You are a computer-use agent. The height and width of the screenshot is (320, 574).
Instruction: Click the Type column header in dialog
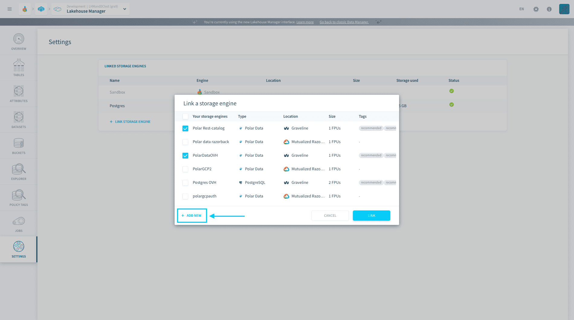click(242, 117)
